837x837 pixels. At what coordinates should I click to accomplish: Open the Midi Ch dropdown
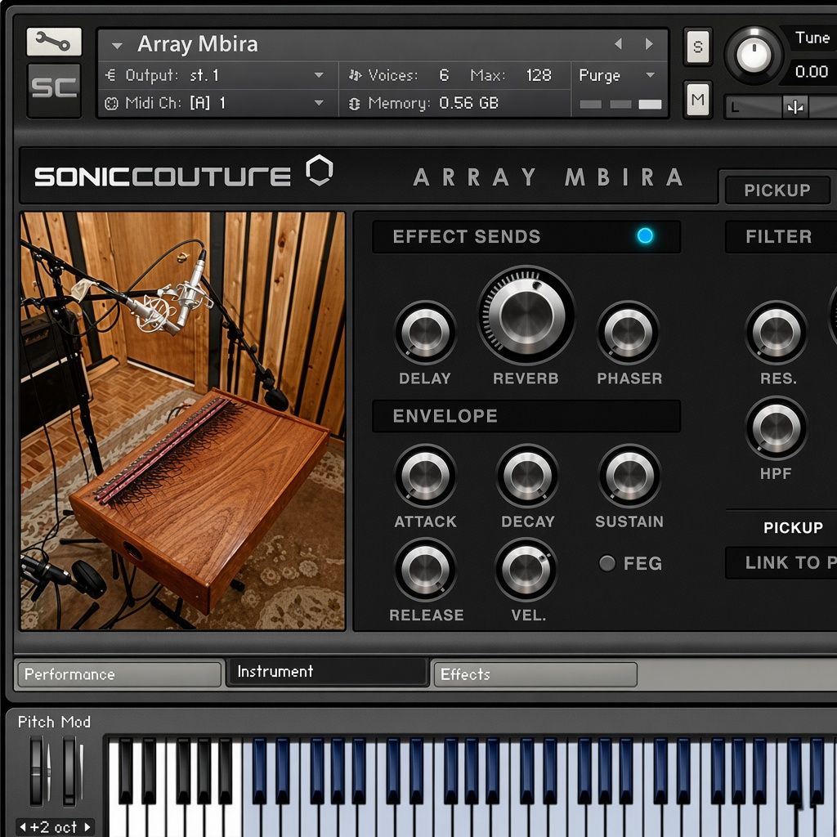319,103
